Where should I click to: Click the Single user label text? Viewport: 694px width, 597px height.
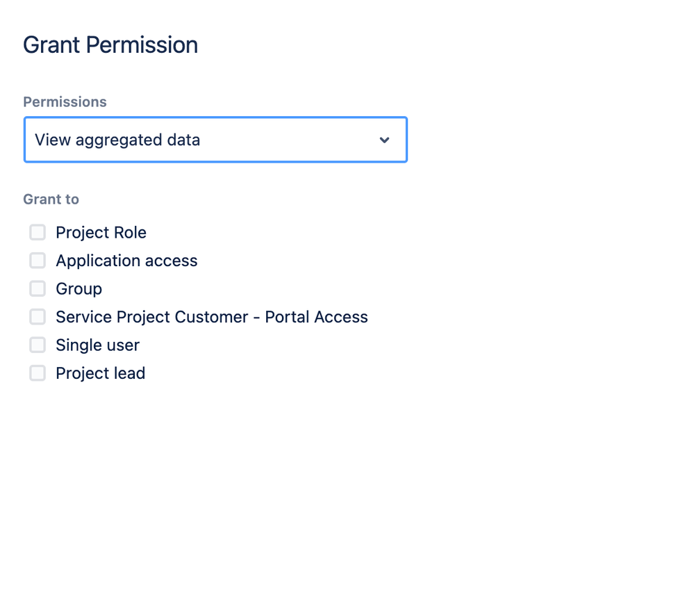point(97,345)
